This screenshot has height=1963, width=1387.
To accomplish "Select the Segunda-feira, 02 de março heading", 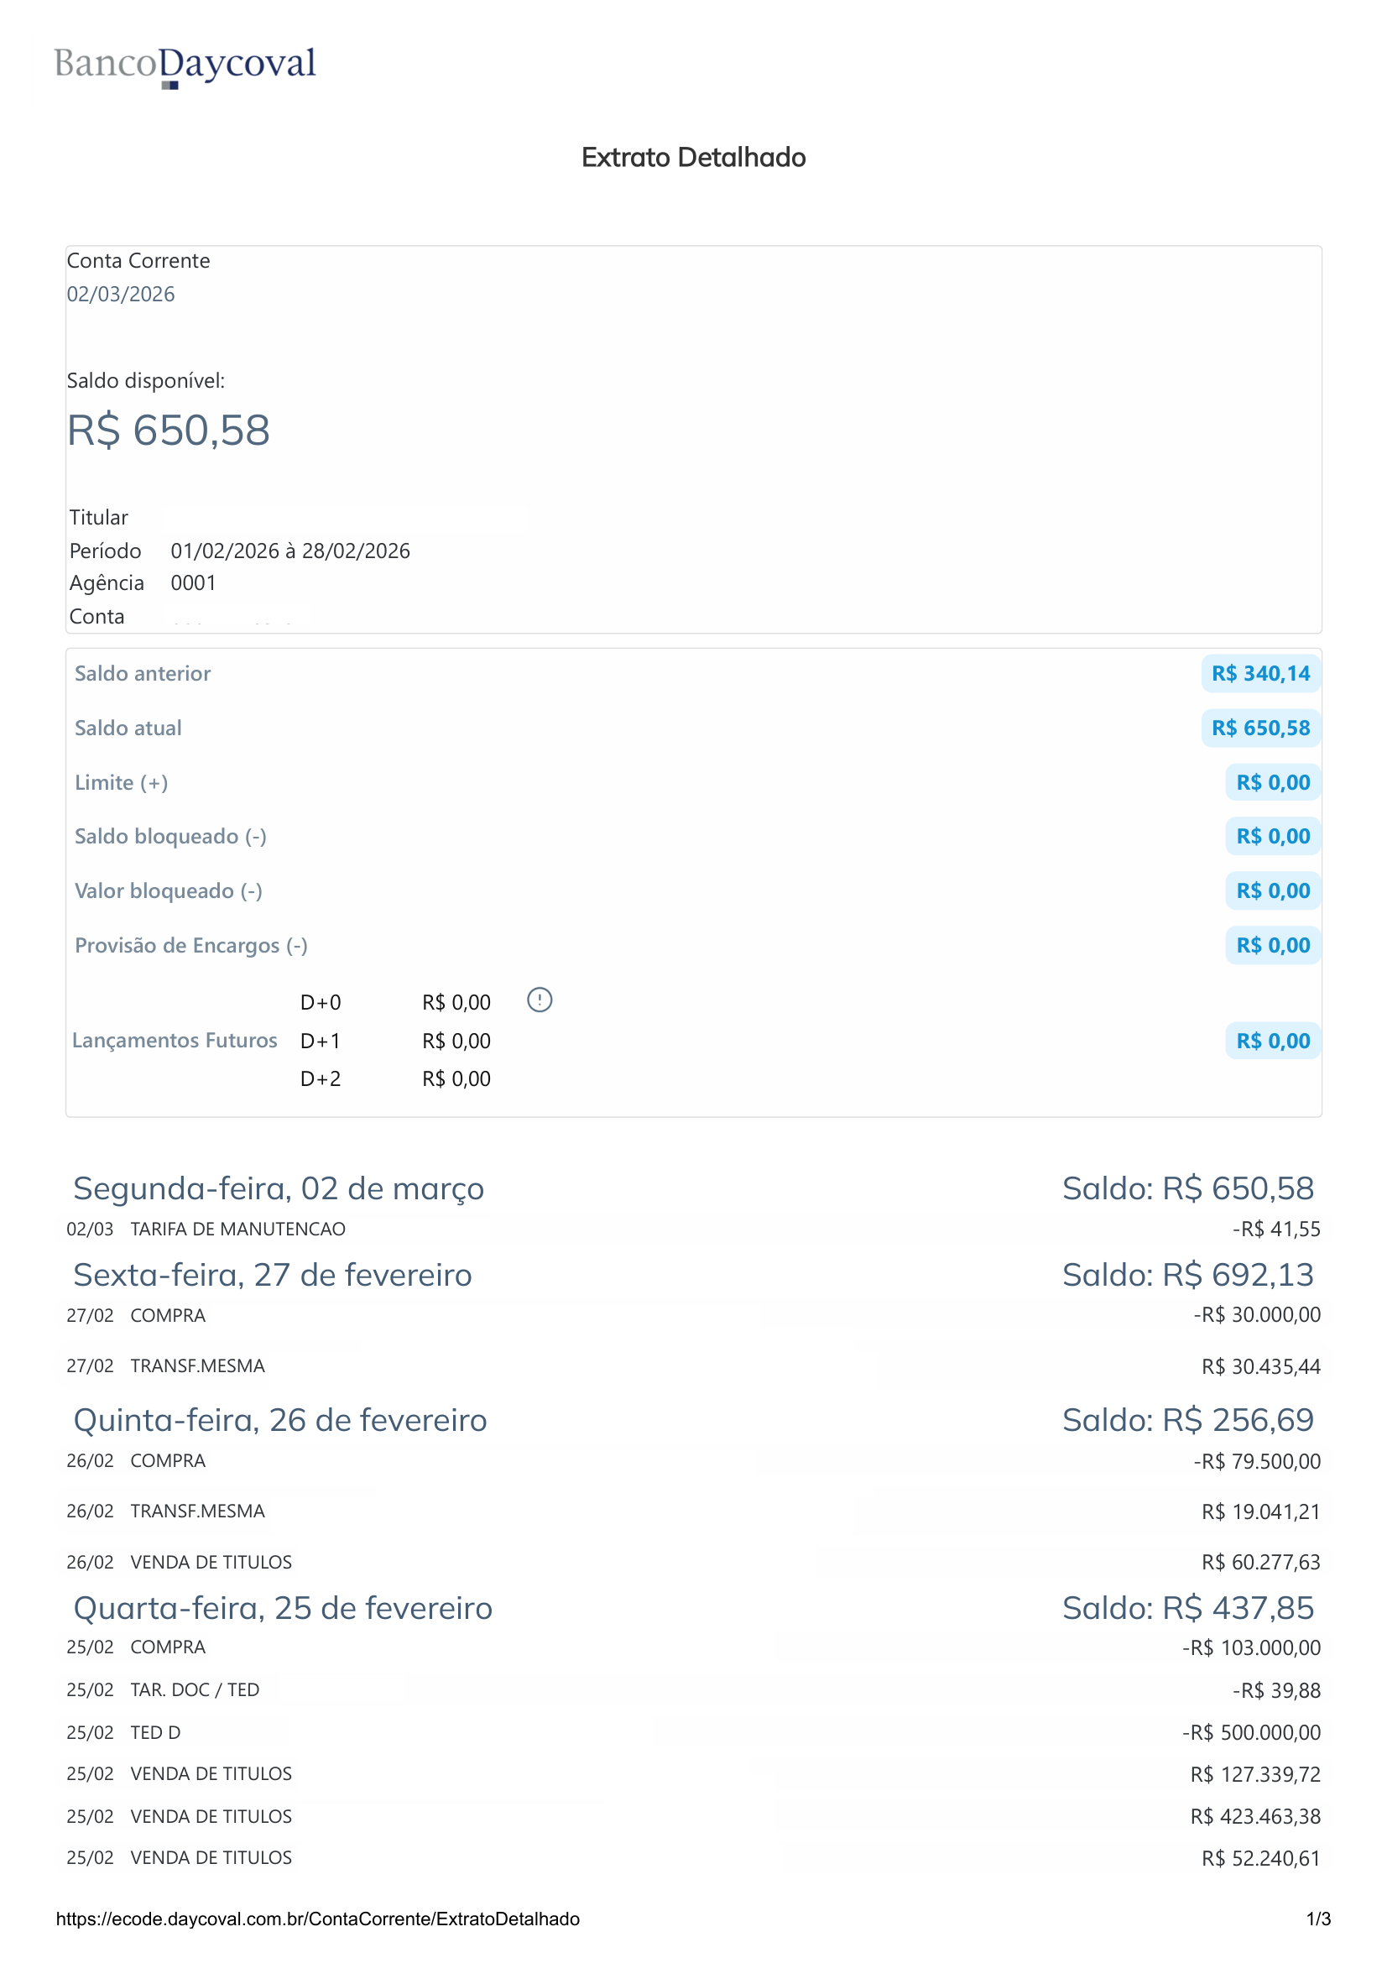I will click(x=279, y=1189).
